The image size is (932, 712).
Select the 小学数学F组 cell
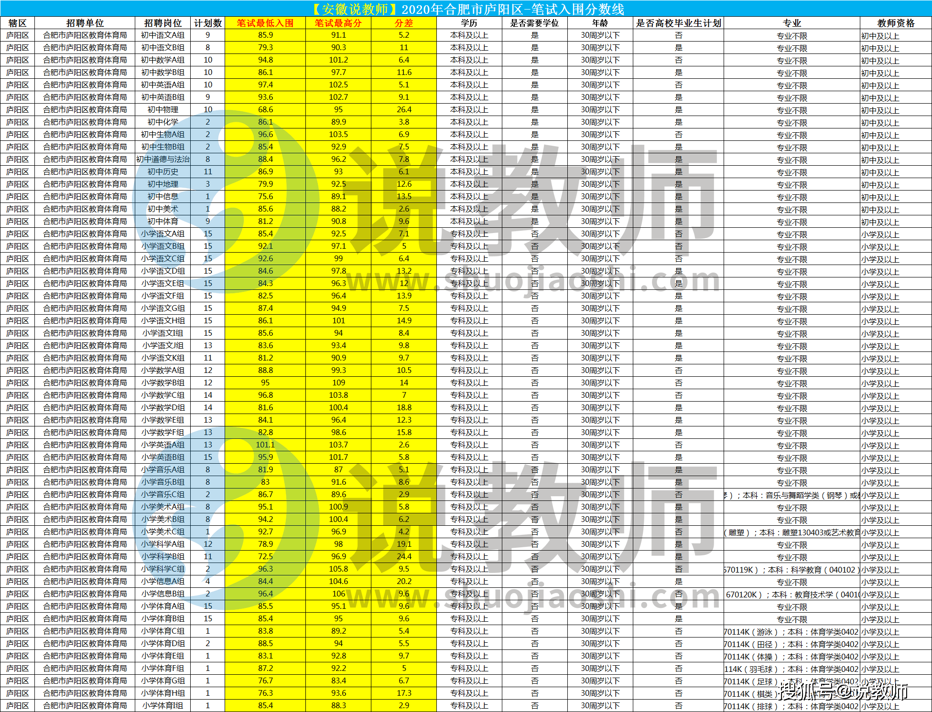pos(163,432)
